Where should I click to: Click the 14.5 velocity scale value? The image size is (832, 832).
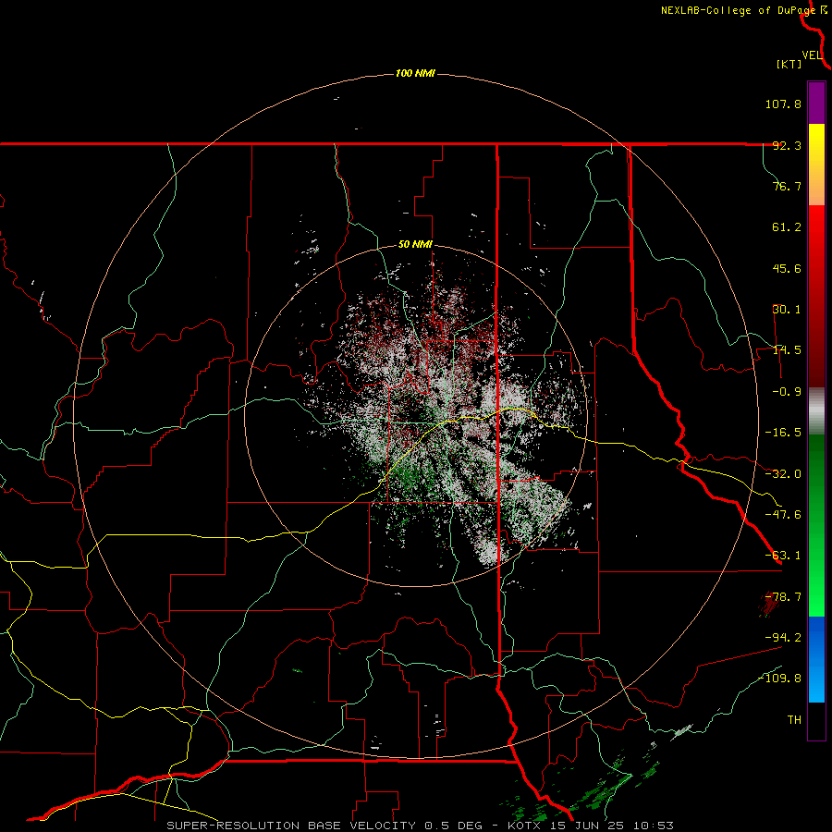787,350
